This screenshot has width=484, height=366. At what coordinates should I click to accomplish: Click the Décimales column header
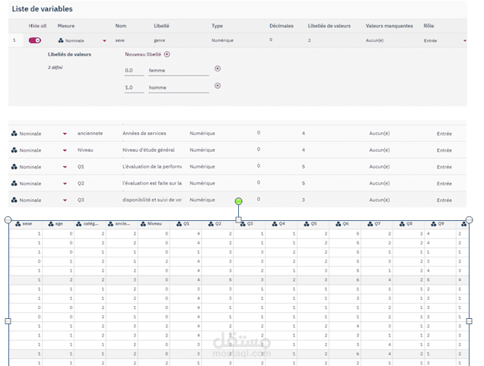point(282,26)
